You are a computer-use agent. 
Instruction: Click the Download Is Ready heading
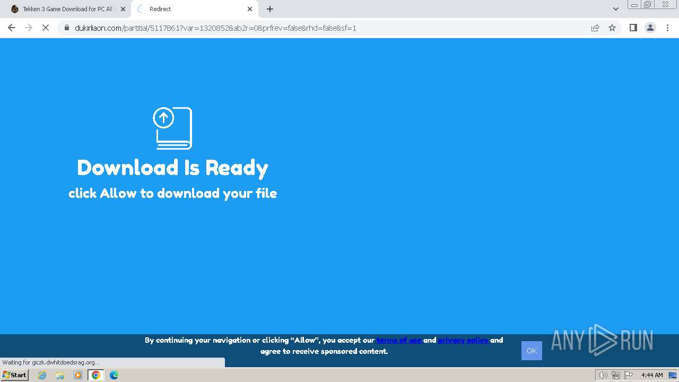pos(172,168)
